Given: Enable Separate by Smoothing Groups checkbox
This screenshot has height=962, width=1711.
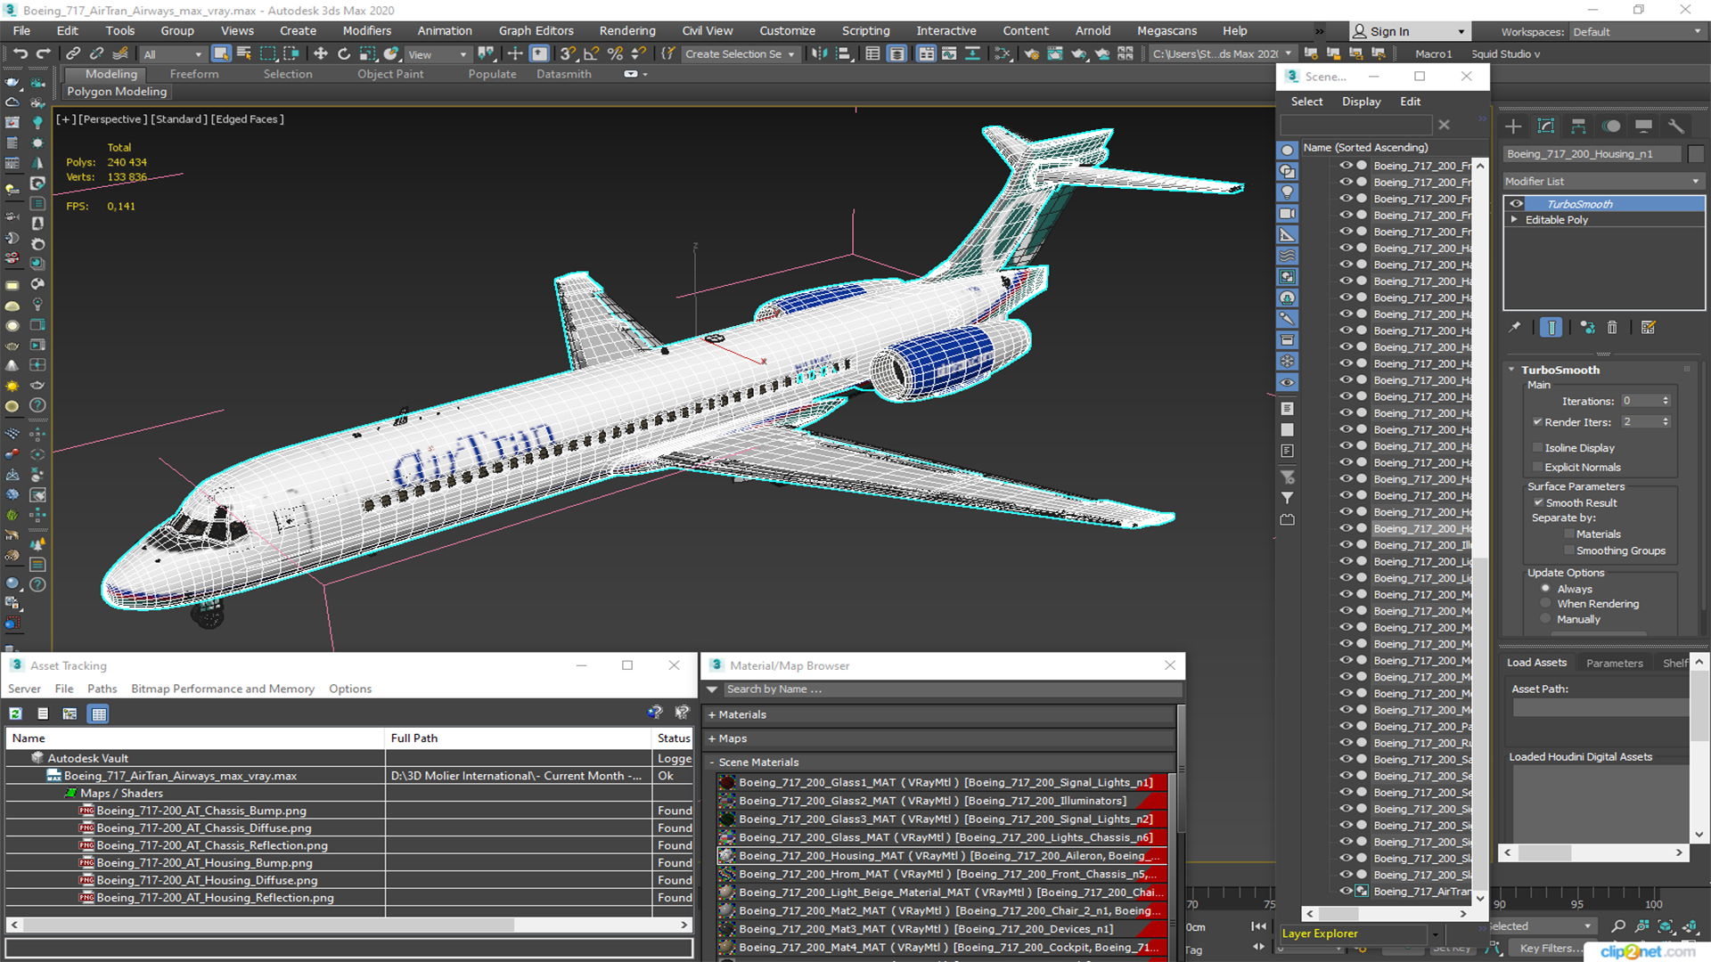Looking at the screenshot, I should pyautogui.click(x=1569, y=551).
